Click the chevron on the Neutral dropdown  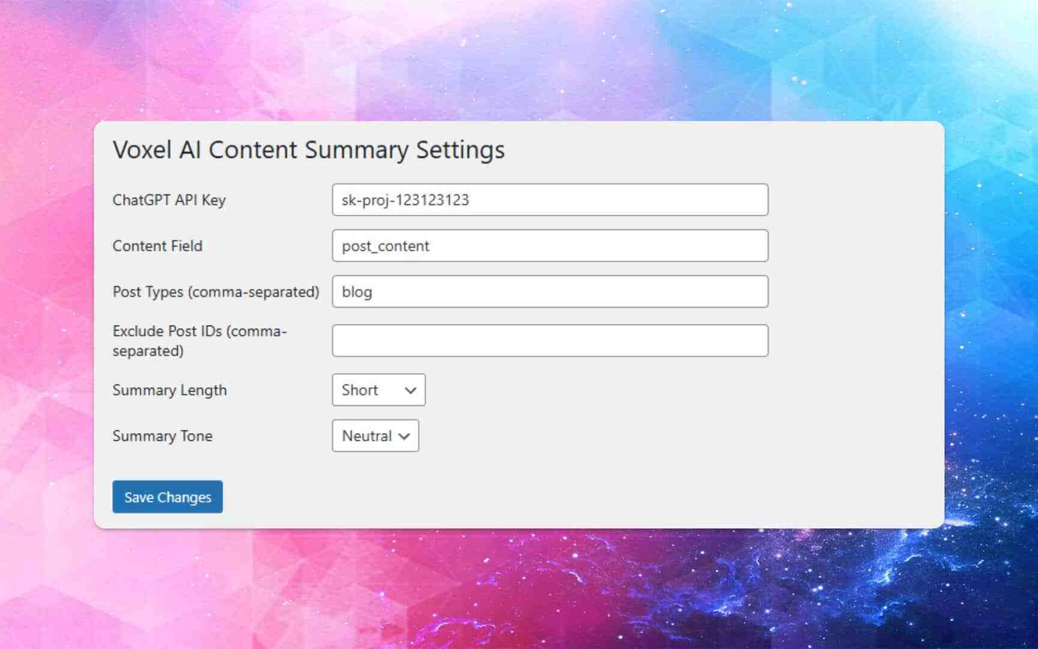[404, 436]
